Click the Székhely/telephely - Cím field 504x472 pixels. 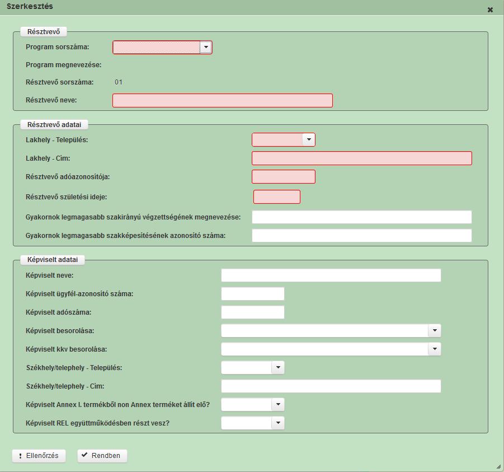click(x=331, y=386)
